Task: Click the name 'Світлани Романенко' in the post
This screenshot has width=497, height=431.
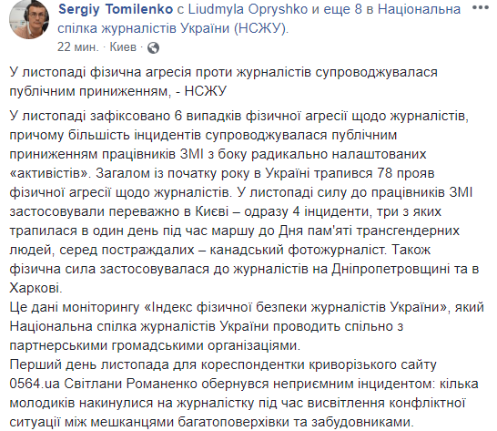Action: coord(131,384)
